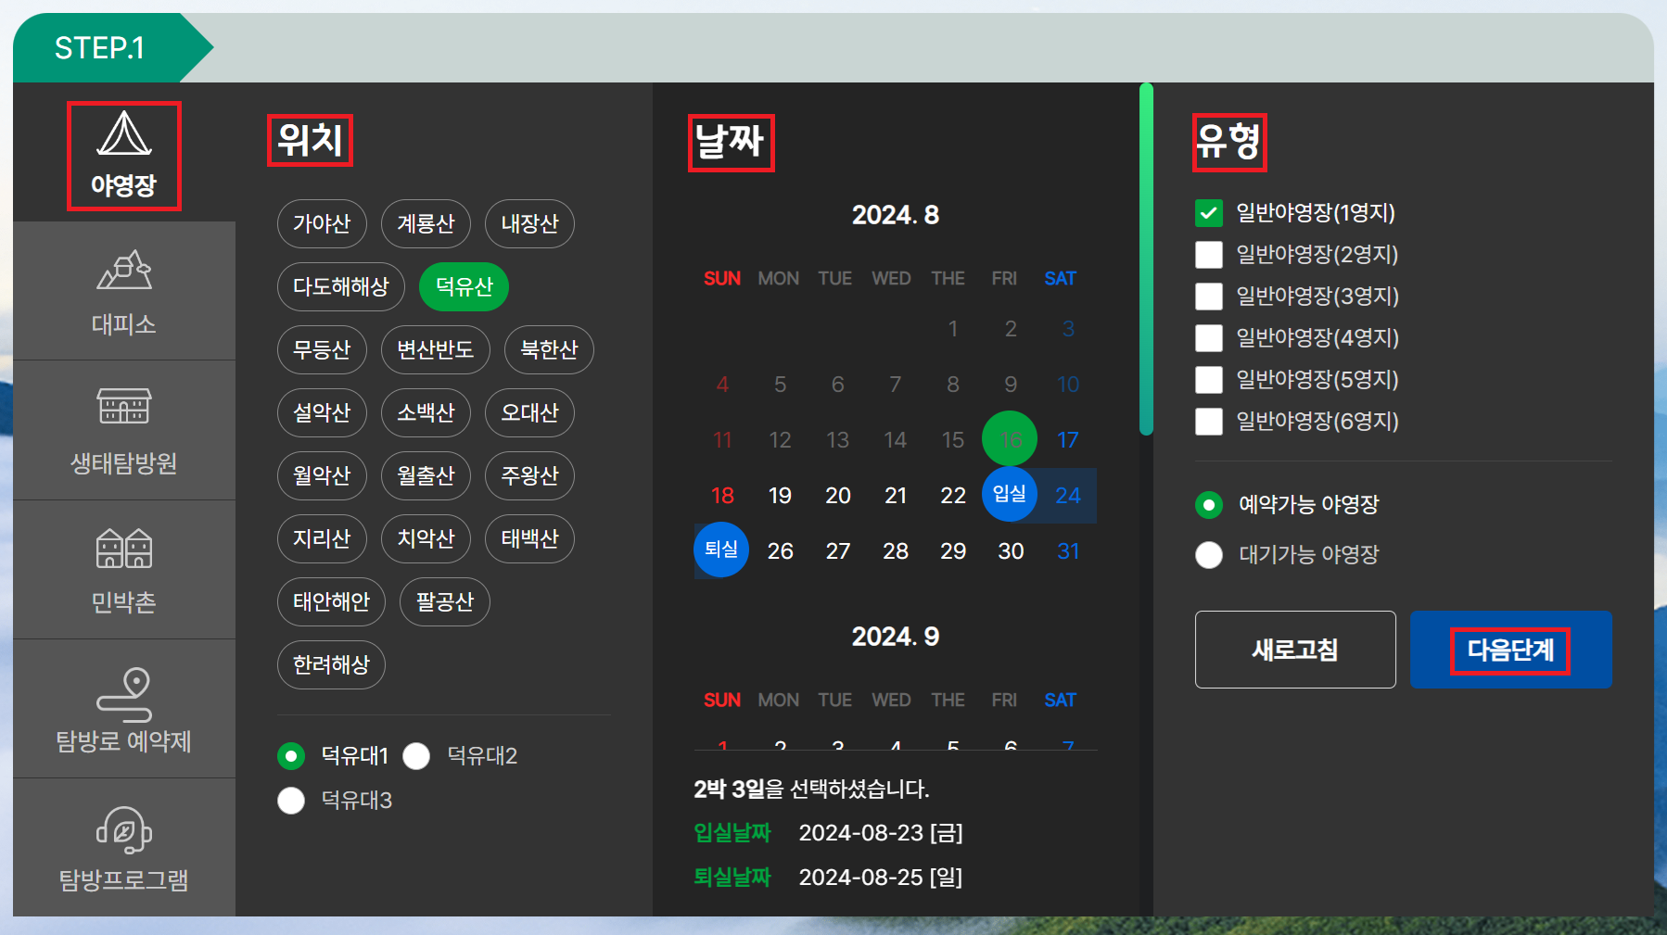Select 덕유대1 radio option
Viewport: 1667px width, 935px height.
pos(291,756)
